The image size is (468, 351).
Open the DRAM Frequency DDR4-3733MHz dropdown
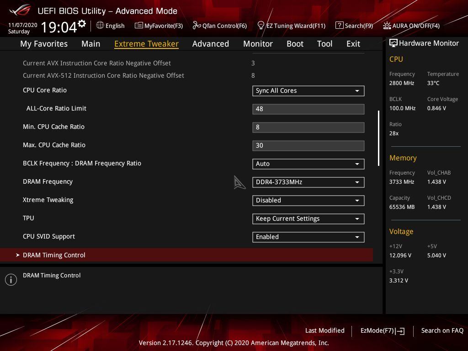308,182
